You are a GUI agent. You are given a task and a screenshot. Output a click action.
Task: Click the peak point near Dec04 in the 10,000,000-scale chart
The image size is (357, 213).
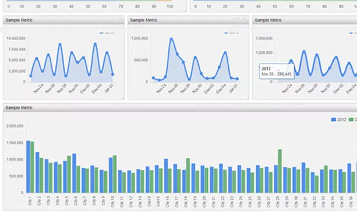(x=95, y=44)
